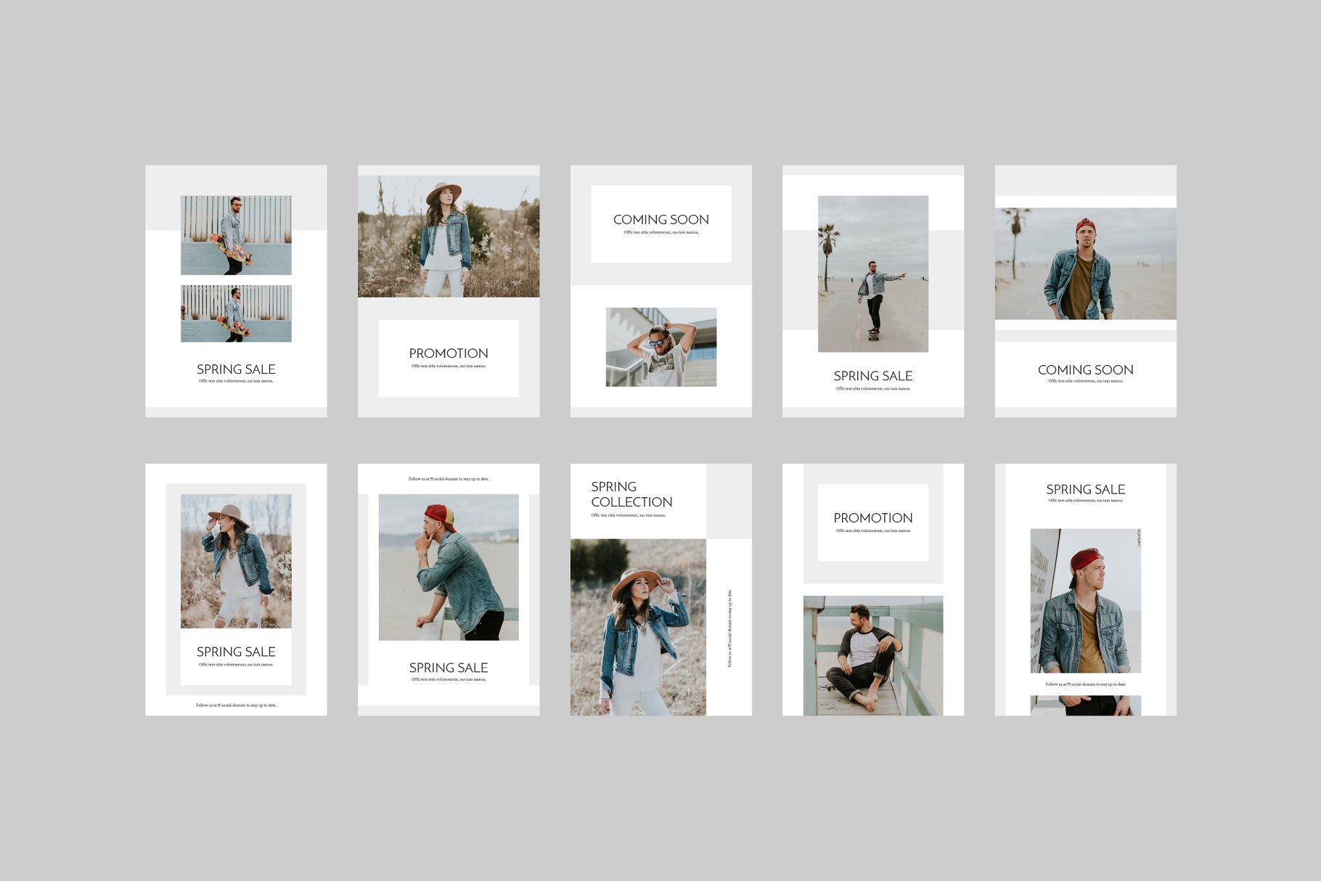Click PROMOTION heading above the seated man
1321x881 pixels.
click(872, 518)
